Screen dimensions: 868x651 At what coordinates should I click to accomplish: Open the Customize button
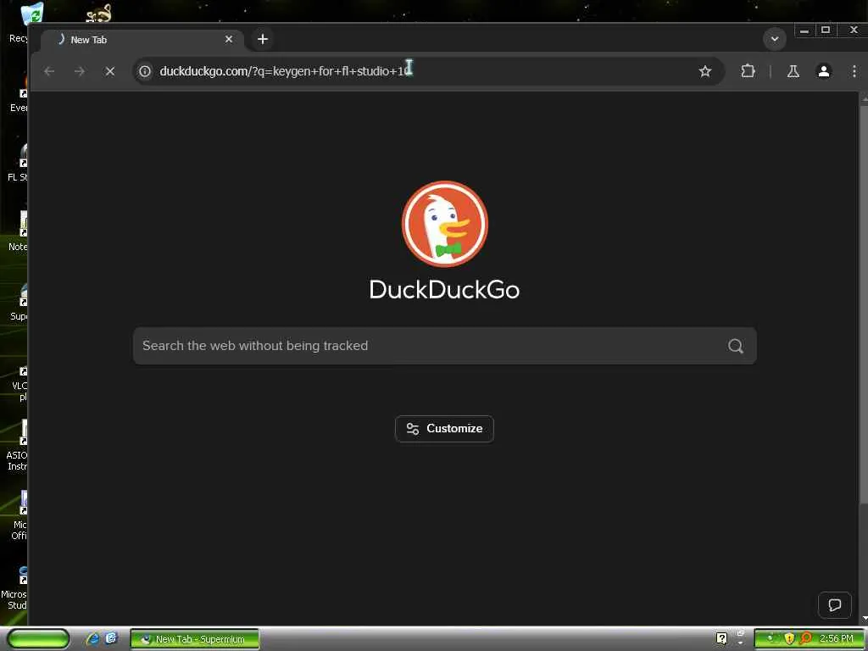[x=444, y=428]
